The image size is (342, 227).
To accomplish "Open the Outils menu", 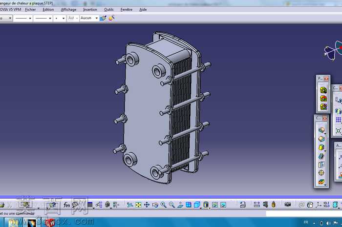I will [108, 10].
